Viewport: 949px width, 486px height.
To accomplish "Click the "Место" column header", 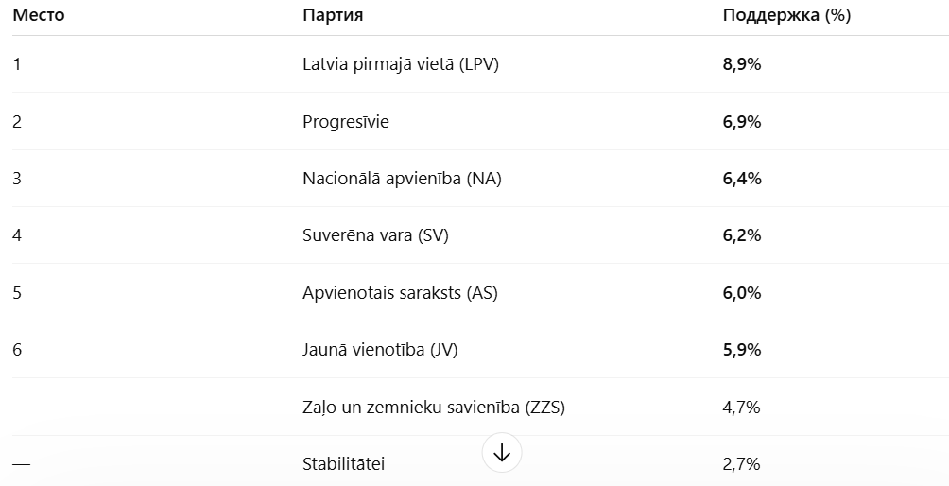I will point(38,16).
